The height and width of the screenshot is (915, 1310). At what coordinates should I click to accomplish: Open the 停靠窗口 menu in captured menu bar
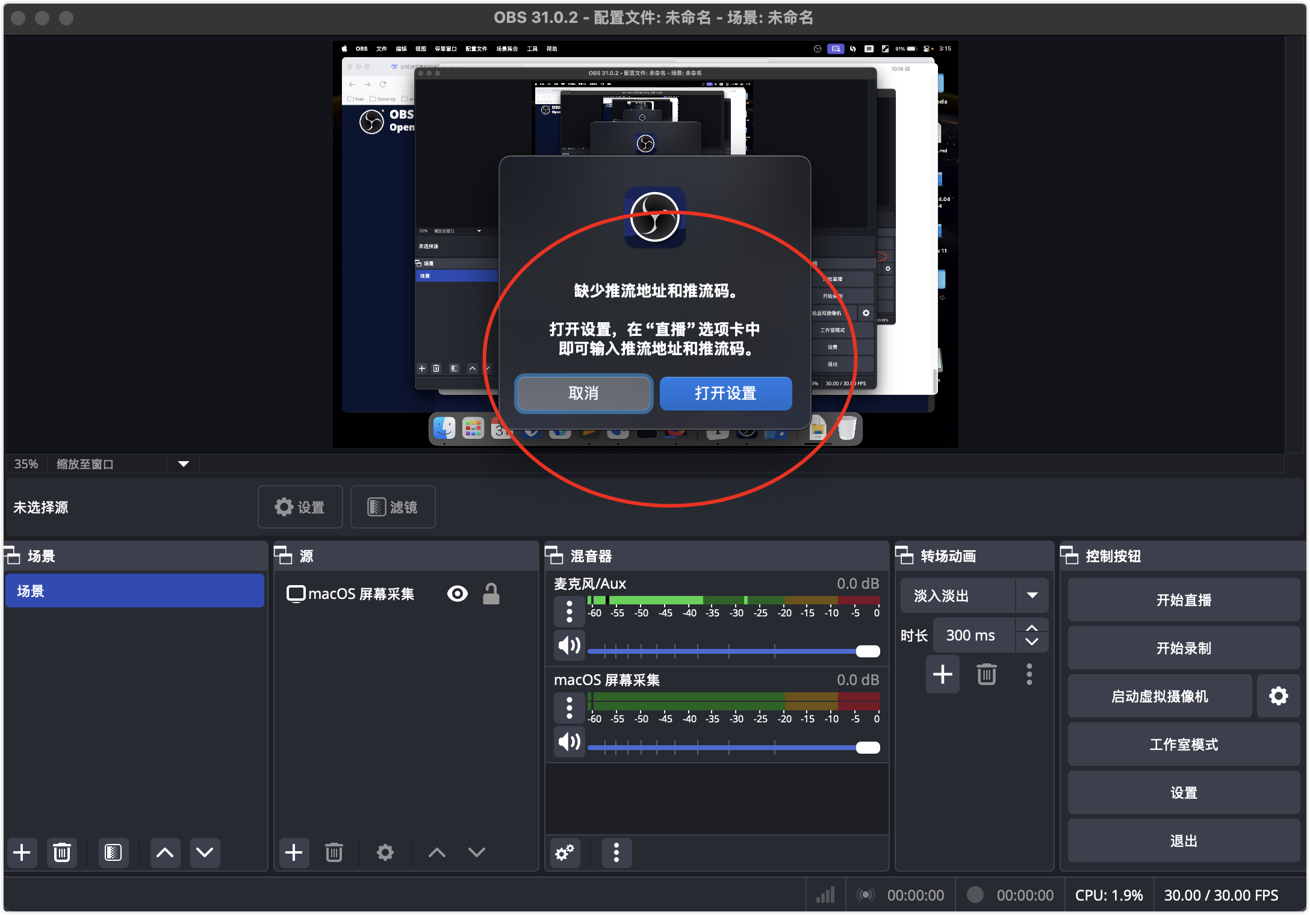pos(446,49)
